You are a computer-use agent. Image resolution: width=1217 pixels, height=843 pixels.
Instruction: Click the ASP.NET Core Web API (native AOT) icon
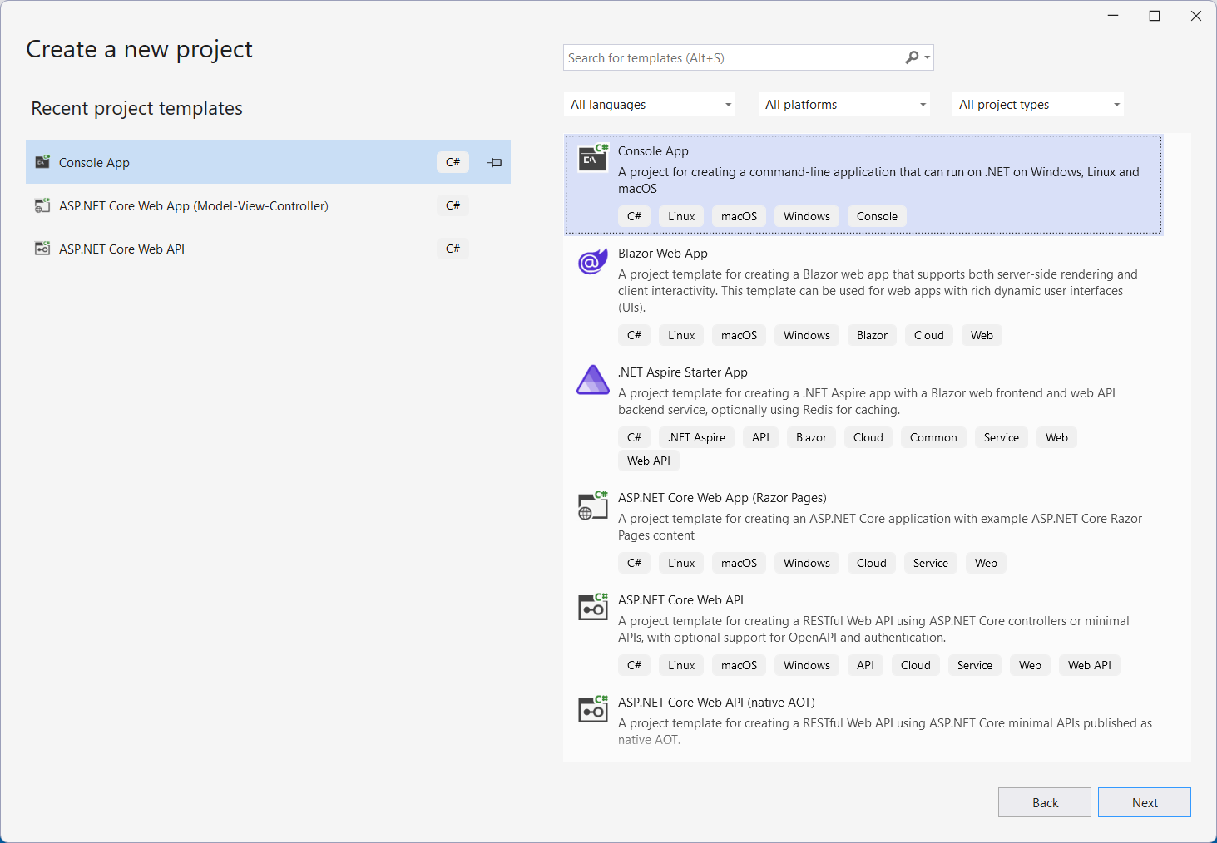tap(593, 710)
